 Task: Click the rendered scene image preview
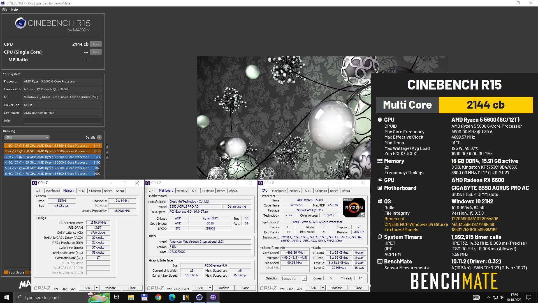click(x=284, y=118)
